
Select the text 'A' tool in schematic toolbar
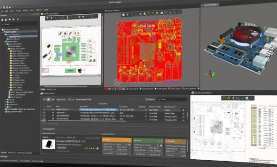coord(92,17)
